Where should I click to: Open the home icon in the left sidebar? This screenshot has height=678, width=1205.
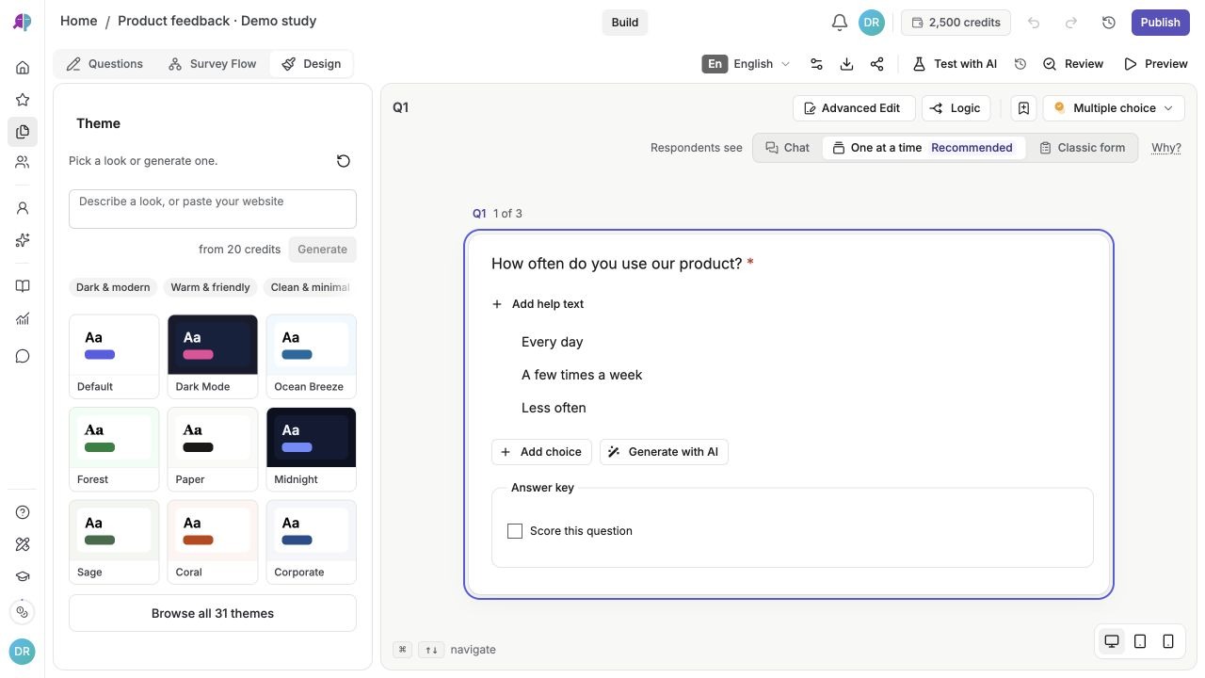coord(23,68)
